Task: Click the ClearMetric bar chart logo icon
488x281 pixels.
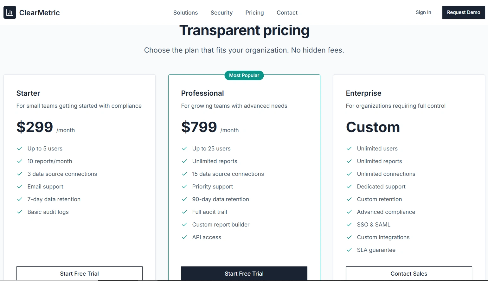Action: pos(10,13)
